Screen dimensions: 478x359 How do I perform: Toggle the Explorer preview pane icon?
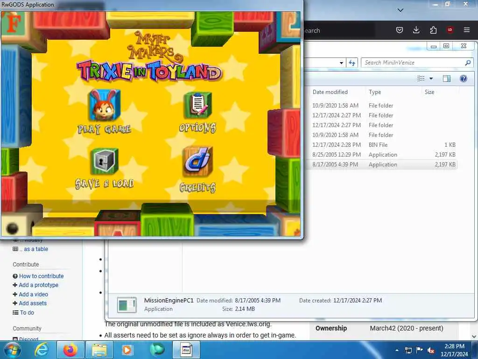[447, 79]
